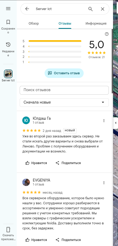Viewport: 118px width, 246px height.
Task: Click '1 отзыв' under Юлдаш Га
Action: click(x=39, y=123)
